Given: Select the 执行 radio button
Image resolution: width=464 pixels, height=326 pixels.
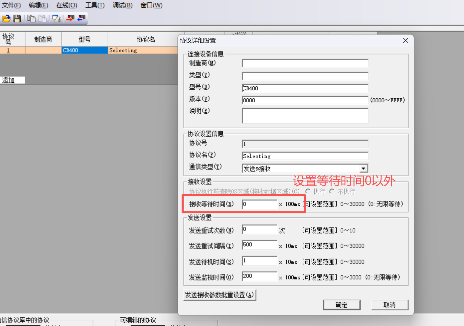Looking at the screenshot, I should tap(308, 192).
